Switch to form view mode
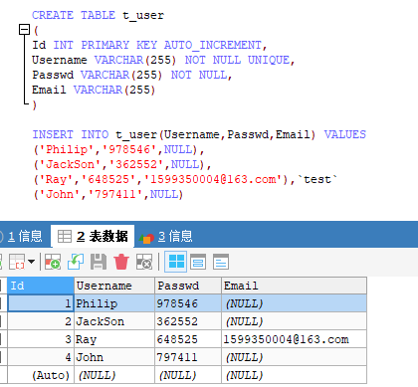418x387 pixels. pyautogui.click(x=198, y=262)
